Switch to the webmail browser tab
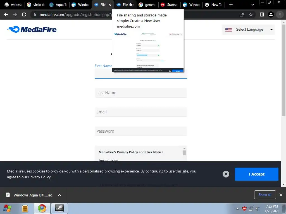 click(x=13, y=5)
